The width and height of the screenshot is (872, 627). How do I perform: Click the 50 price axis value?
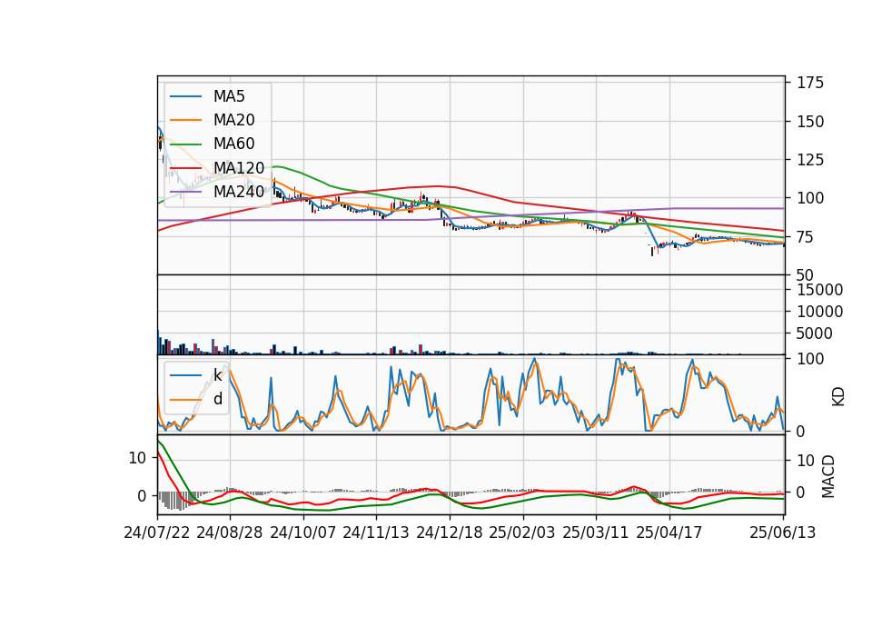806,274
